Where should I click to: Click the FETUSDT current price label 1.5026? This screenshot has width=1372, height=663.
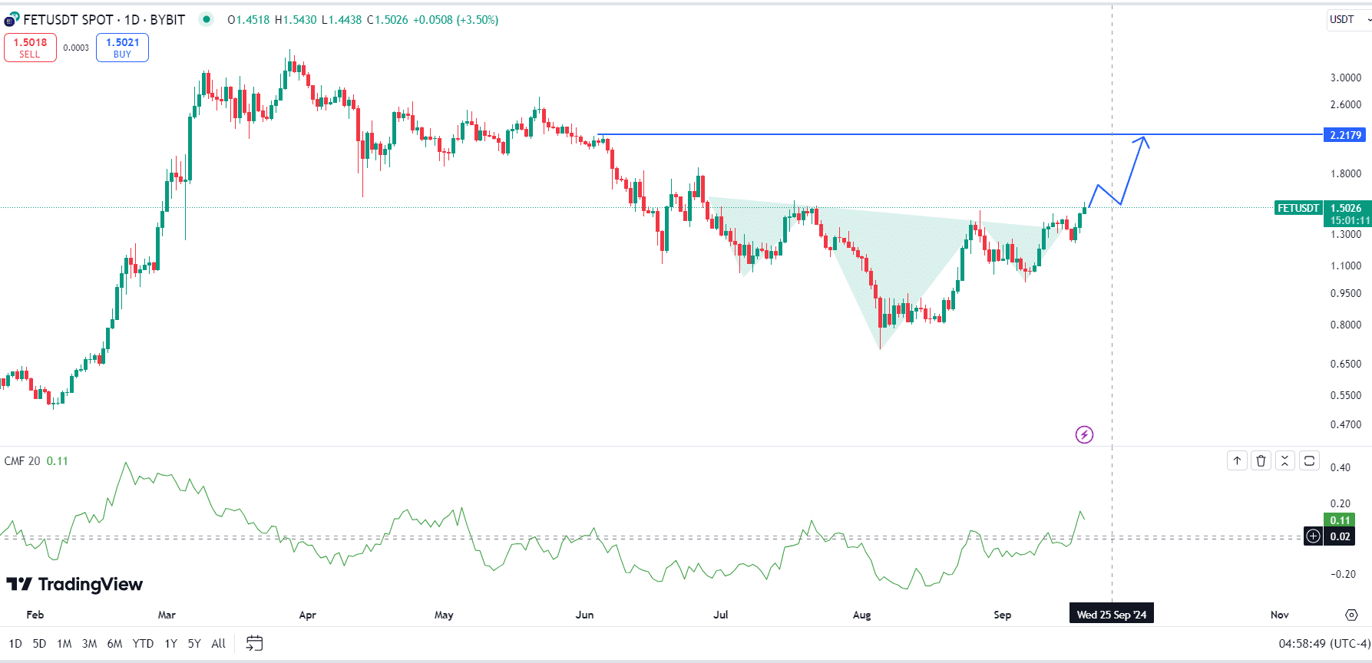pos(1346,208)
